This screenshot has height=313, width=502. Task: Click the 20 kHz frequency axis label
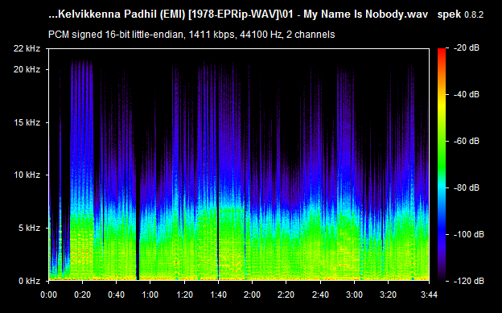coord(27,69)
